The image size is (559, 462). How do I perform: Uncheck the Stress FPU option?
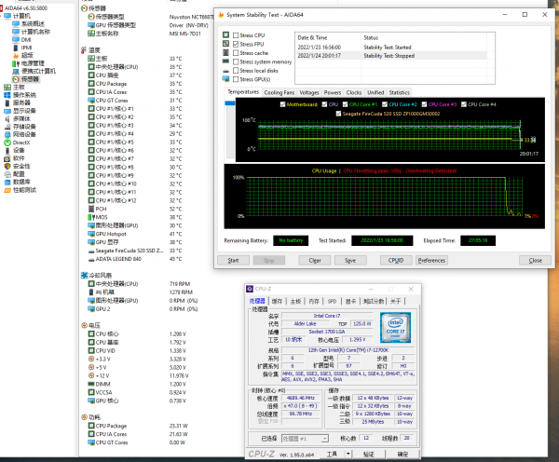point(235,43)
